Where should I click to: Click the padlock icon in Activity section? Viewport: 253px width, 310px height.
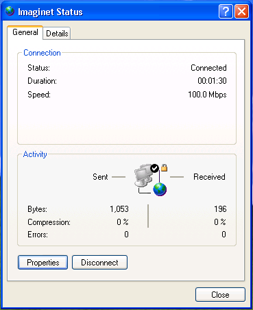(x=164, y=167)
